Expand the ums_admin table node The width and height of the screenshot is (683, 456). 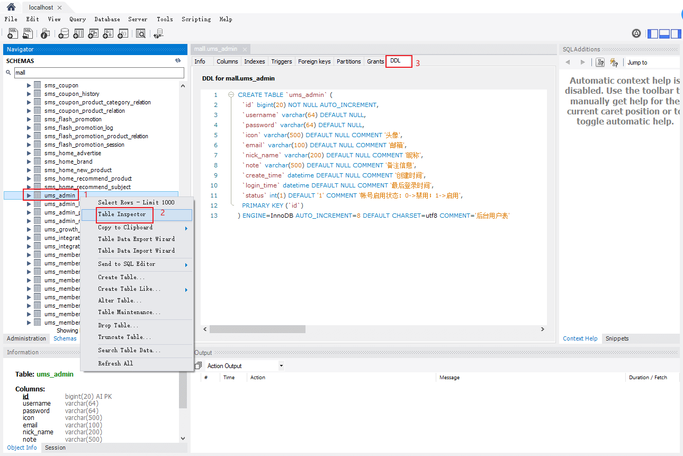[29, 195]
